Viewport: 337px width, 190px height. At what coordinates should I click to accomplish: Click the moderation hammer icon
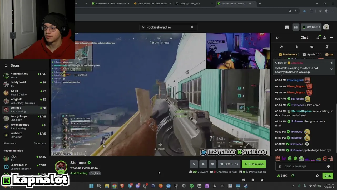point(281,47)
